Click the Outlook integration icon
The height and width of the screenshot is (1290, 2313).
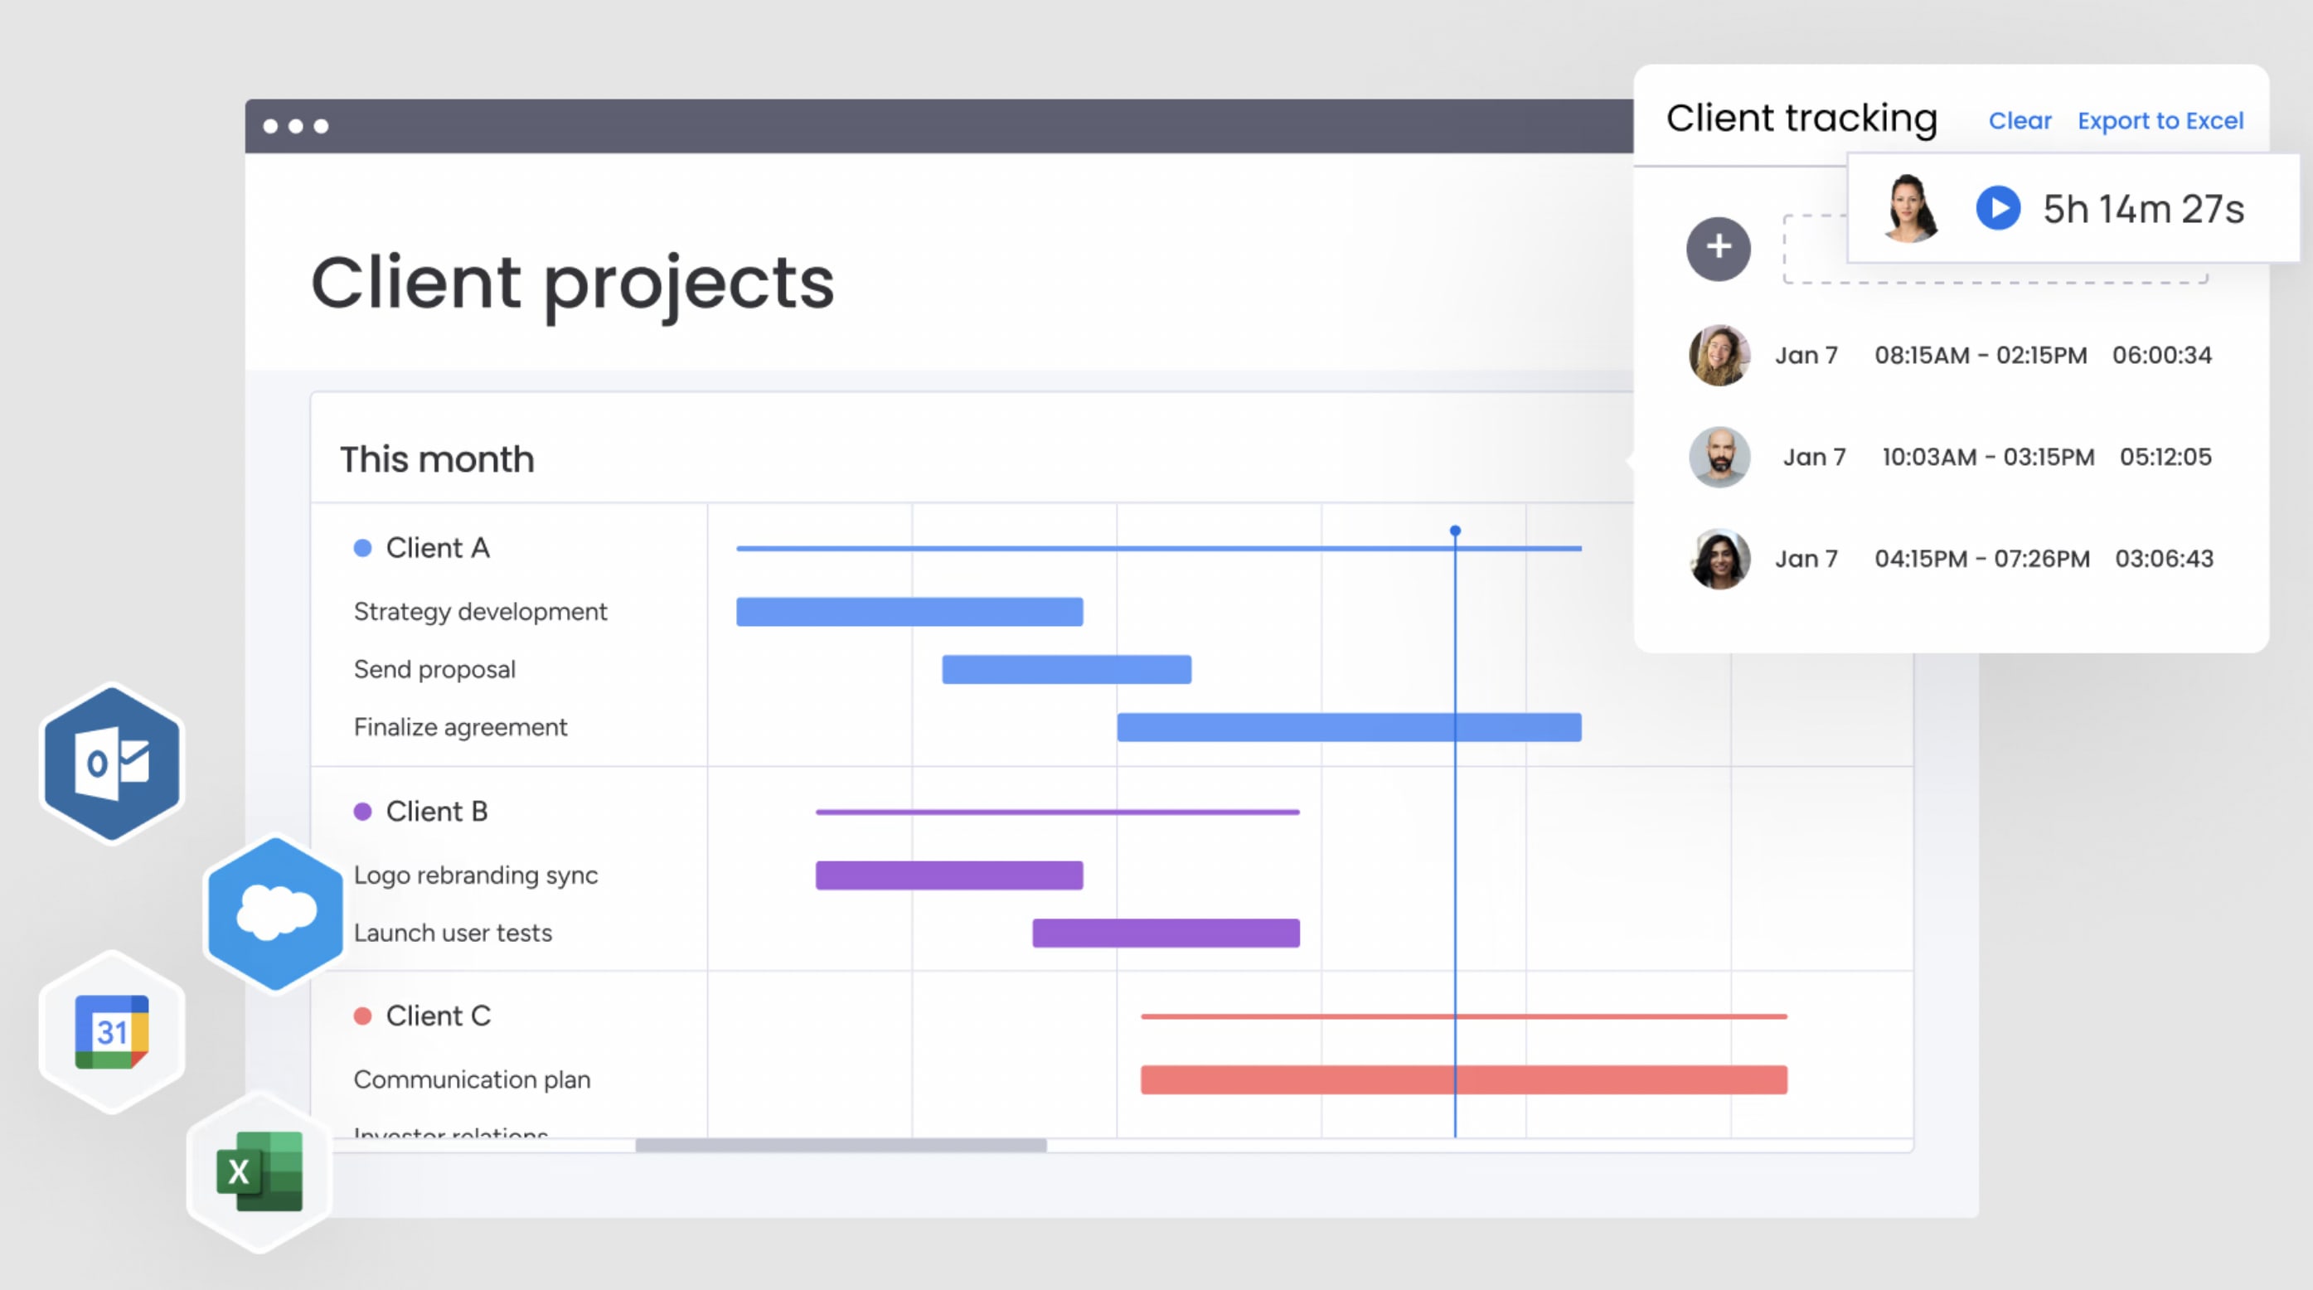tap(111, 761)
